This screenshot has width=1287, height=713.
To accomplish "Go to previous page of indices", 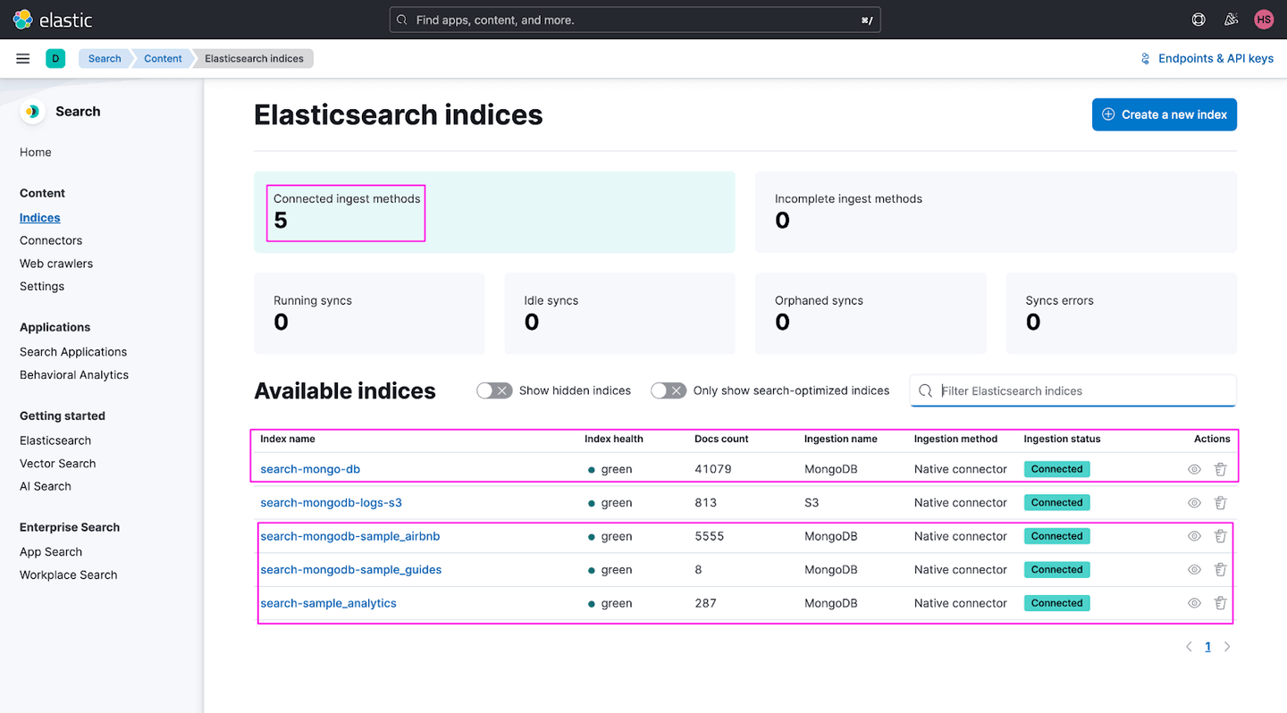I will (1189, 647).
